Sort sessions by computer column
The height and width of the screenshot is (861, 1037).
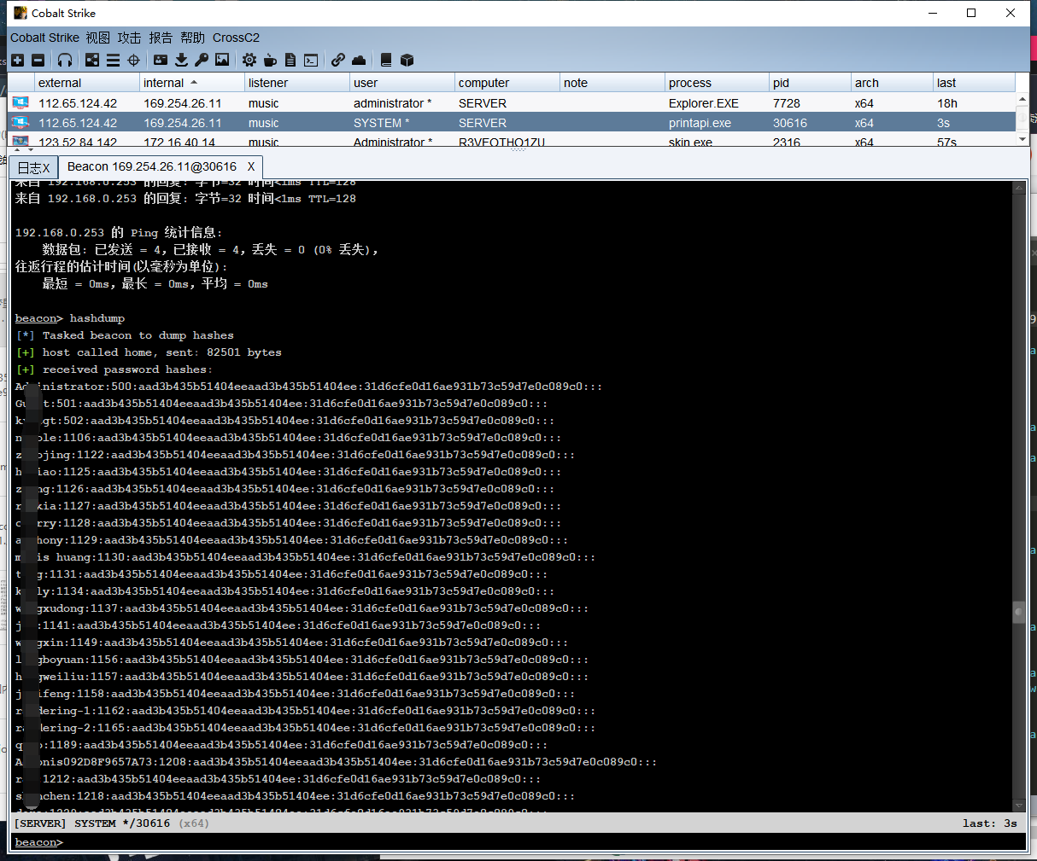coord(507,83)
